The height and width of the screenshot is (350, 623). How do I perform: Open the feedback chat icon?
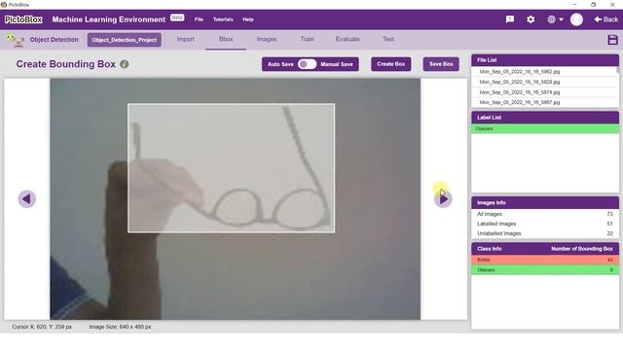(x=510, y=19)
